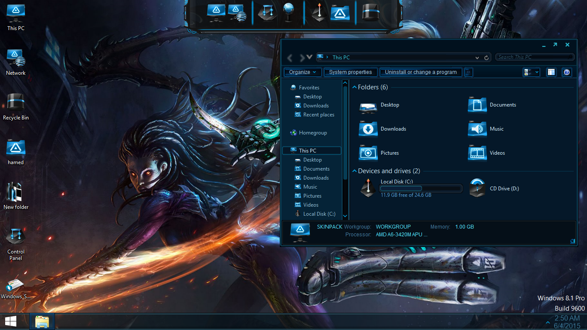Click the globe icon in the top dock
Screen dimensions: 587x330
288,12
